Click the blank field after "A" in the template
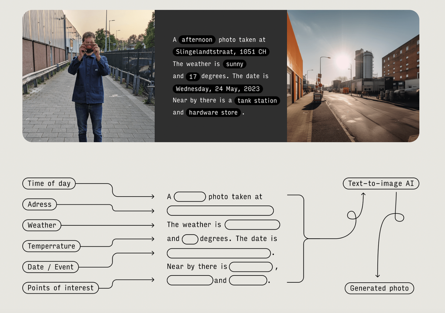Image resolution: width=445 pixels, height=313 pixels. click(x=190, y=196)
